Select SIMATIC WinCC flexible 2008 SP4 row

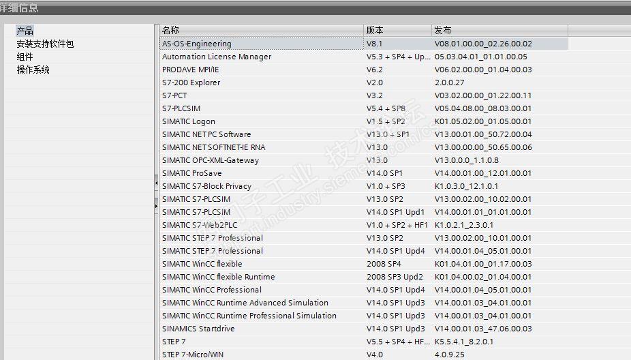(x=364, y=264)
